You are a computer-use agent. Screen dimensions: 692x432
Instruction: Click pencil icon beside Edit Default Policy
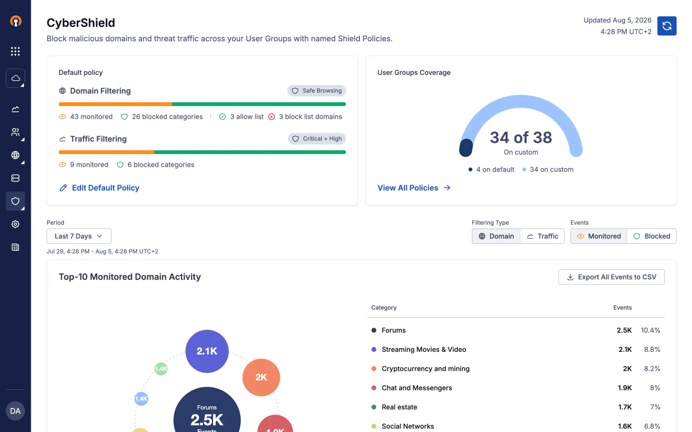pos(63,188)
